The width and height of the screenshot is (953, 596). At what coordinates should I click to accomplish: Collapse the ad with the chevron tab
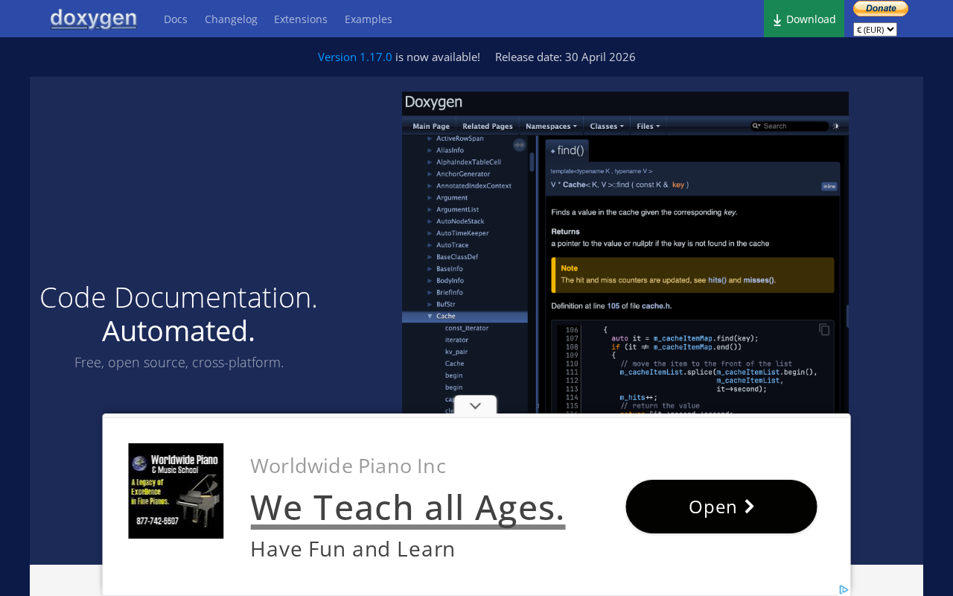(476, 405)
